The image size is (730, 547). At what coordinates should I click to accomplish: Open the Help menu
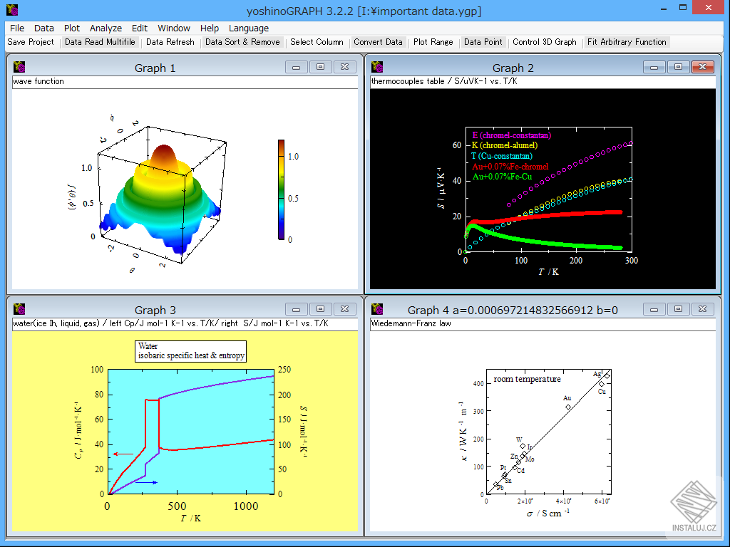tap(210, 28)
